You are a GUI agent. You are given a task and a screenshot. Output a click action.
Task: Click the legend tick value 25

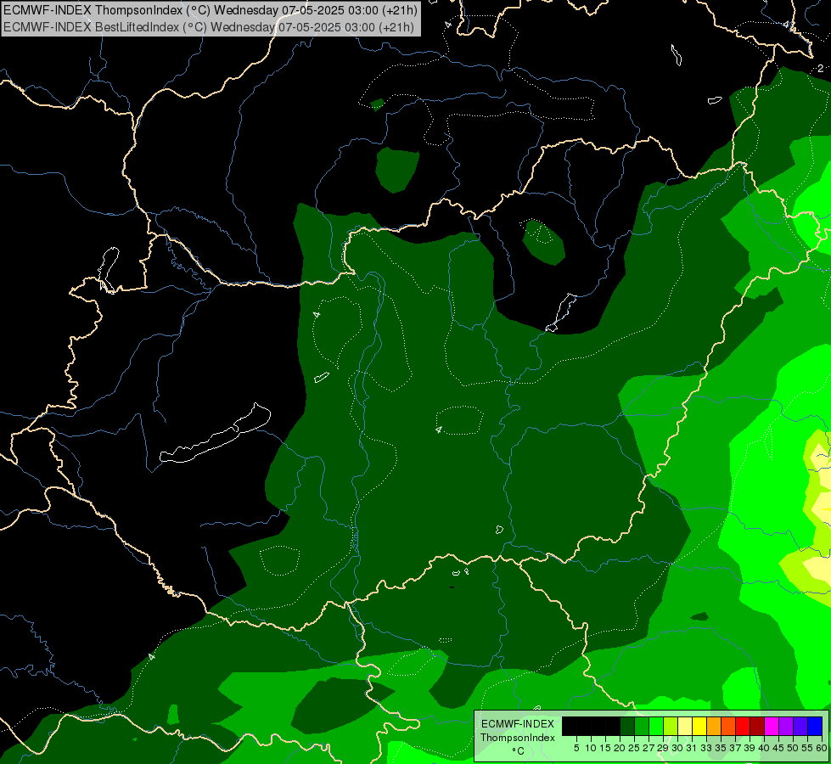[x=634, y=748]
